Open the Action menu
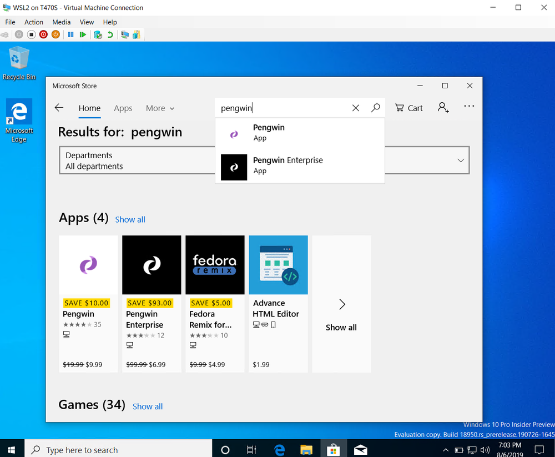555x457 pixels. pos(33,22)
